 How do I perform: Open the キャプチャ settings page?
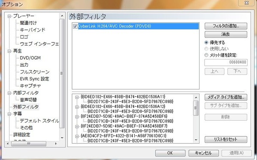tap(30, 86)
